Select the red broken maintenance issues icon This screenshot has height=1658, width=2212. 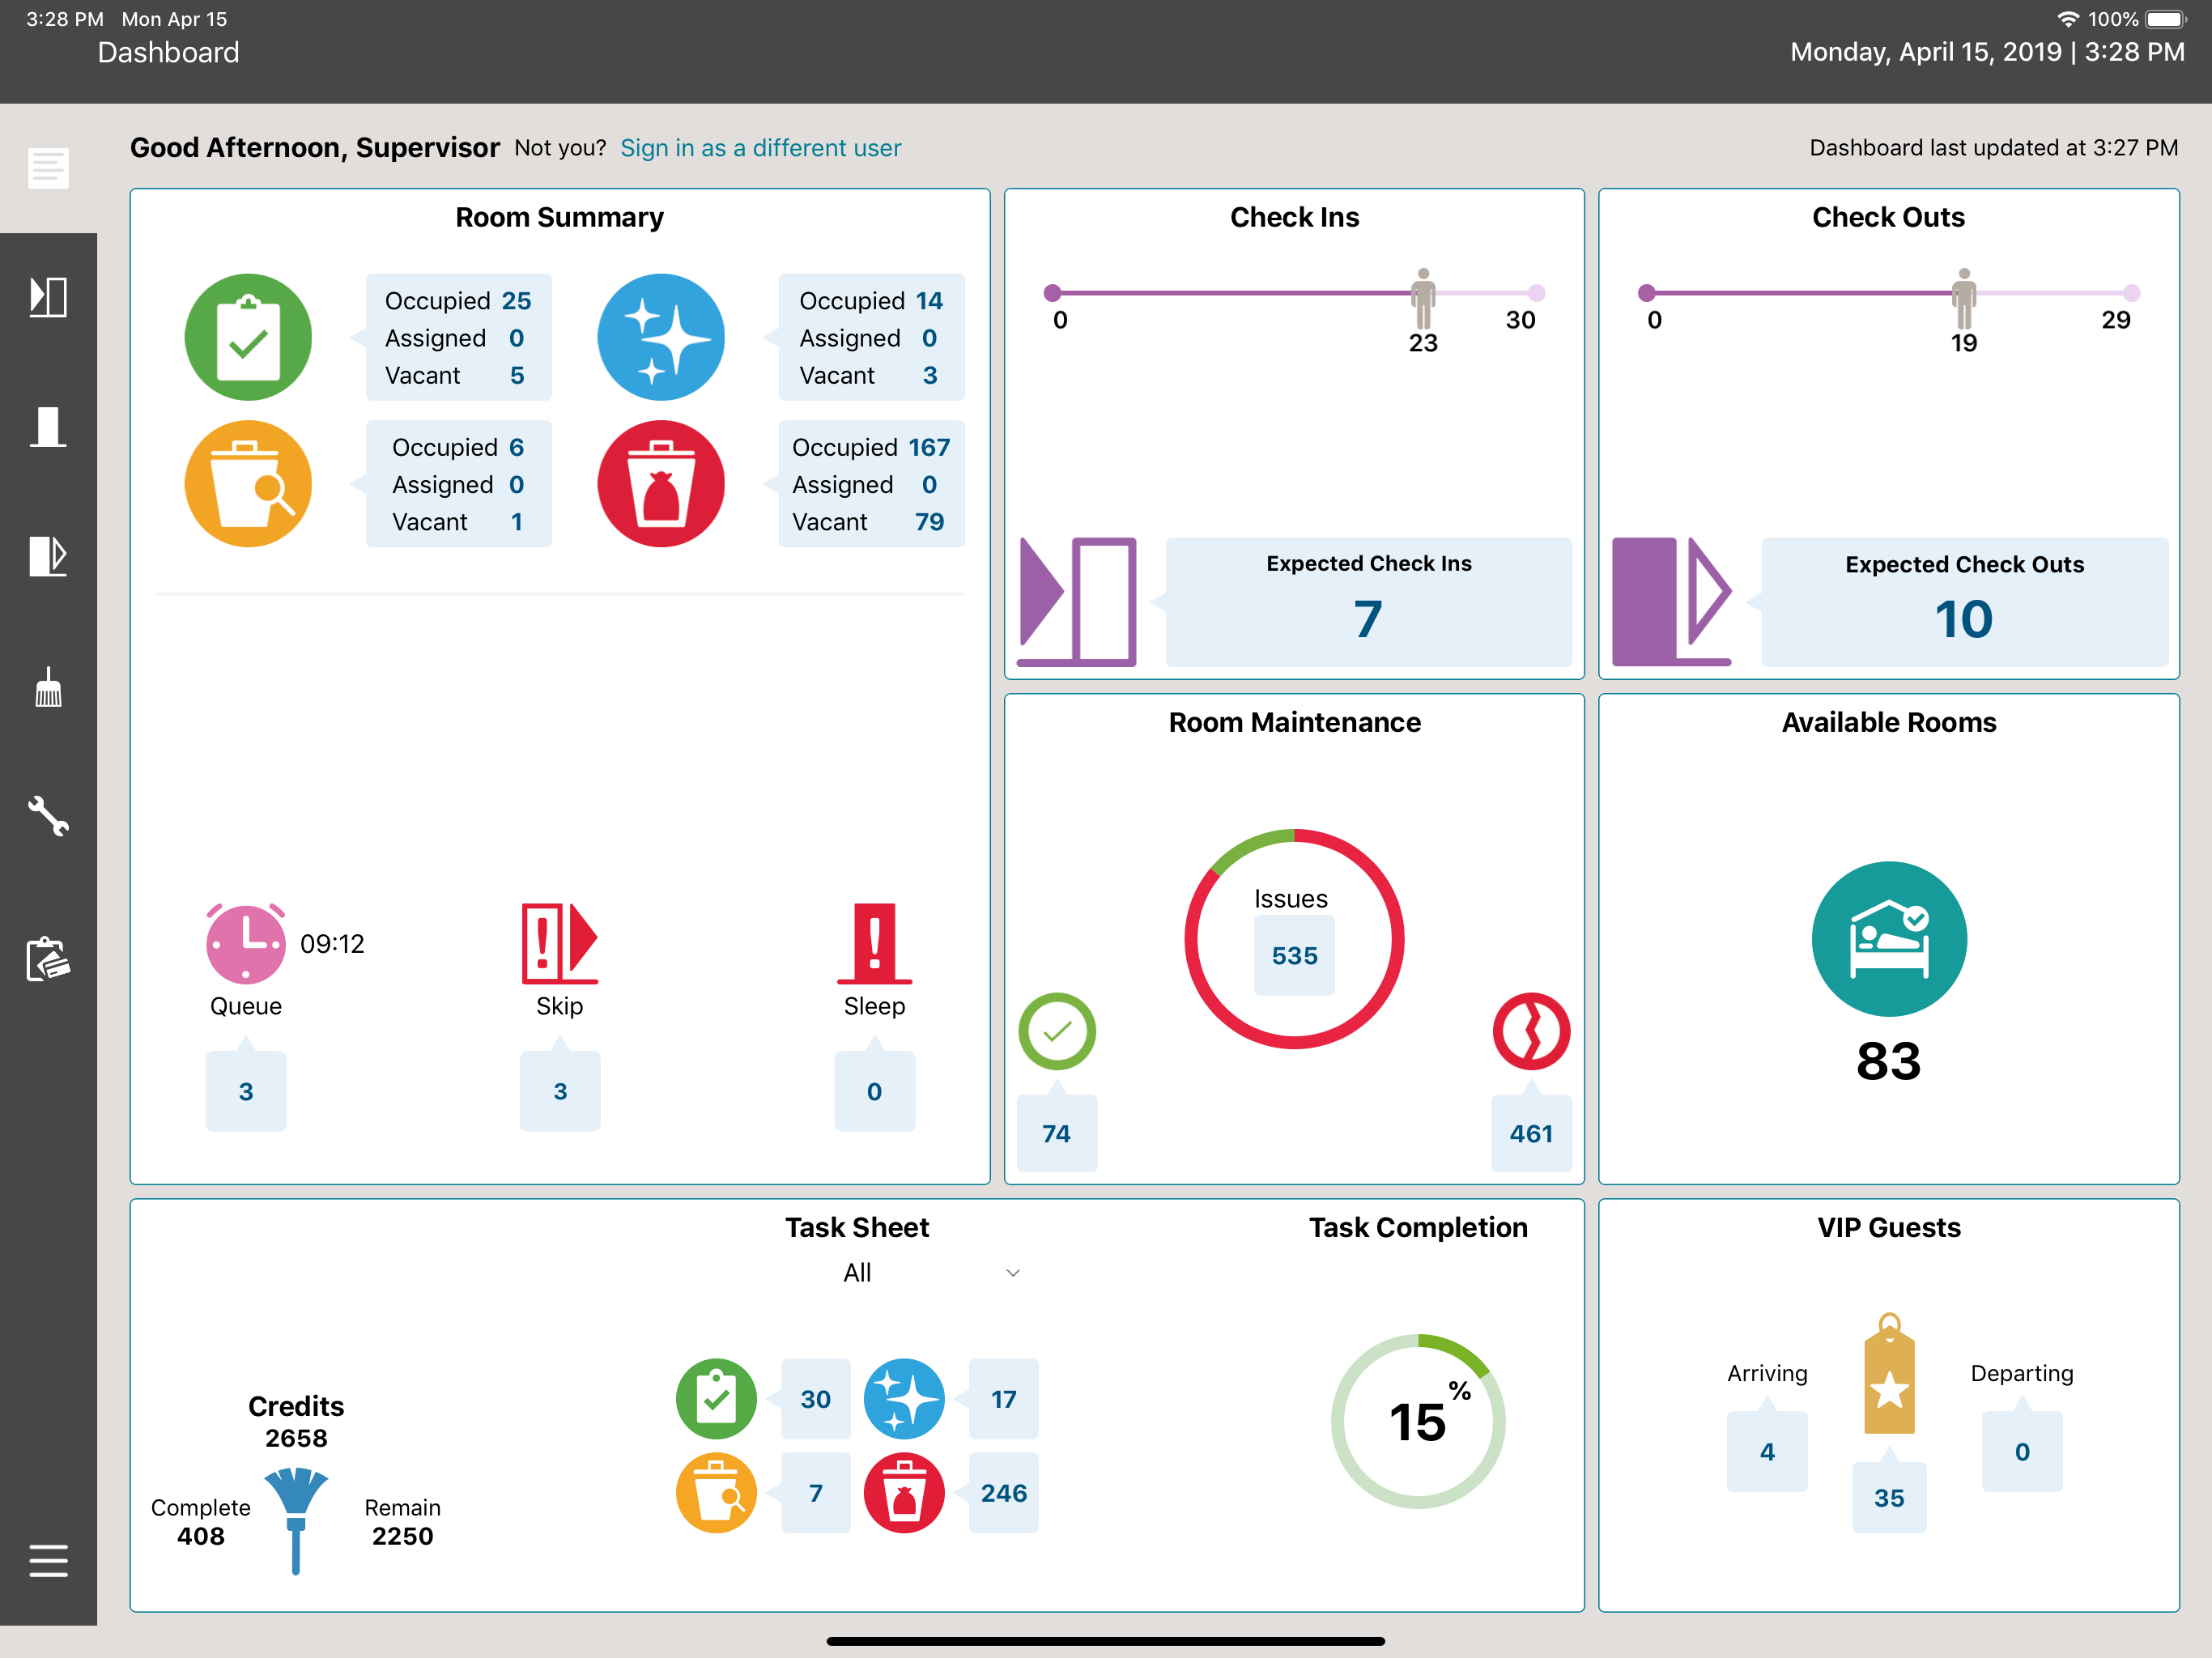1531,1031
